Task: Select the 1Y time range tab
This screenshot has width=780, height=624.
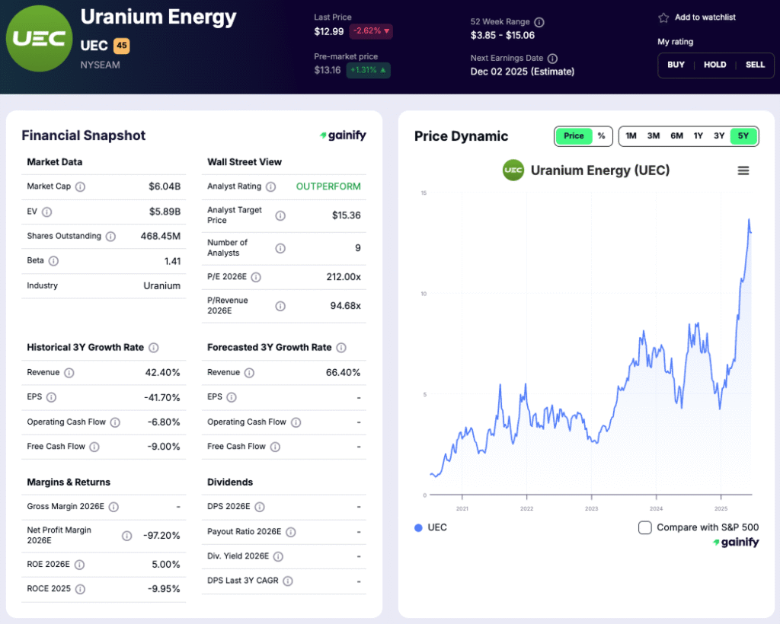Action: (x=698, y=136)
